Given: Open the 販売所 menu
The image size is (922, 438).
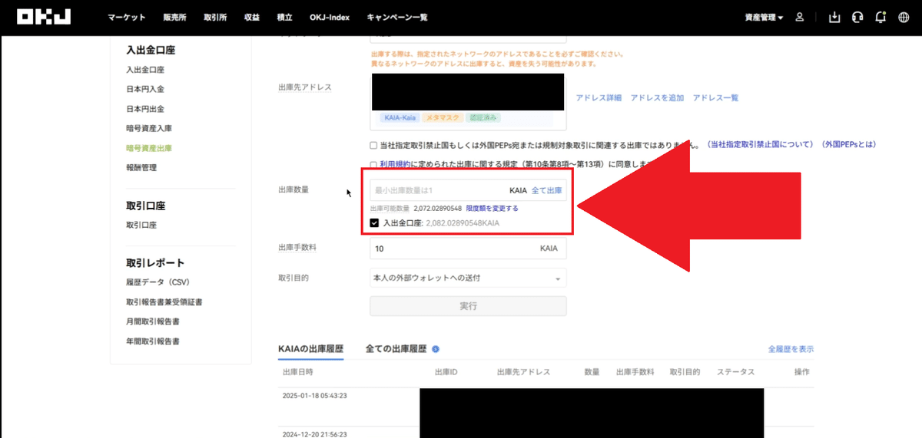Looking at the screenshot, I should (x=174, y=17).
